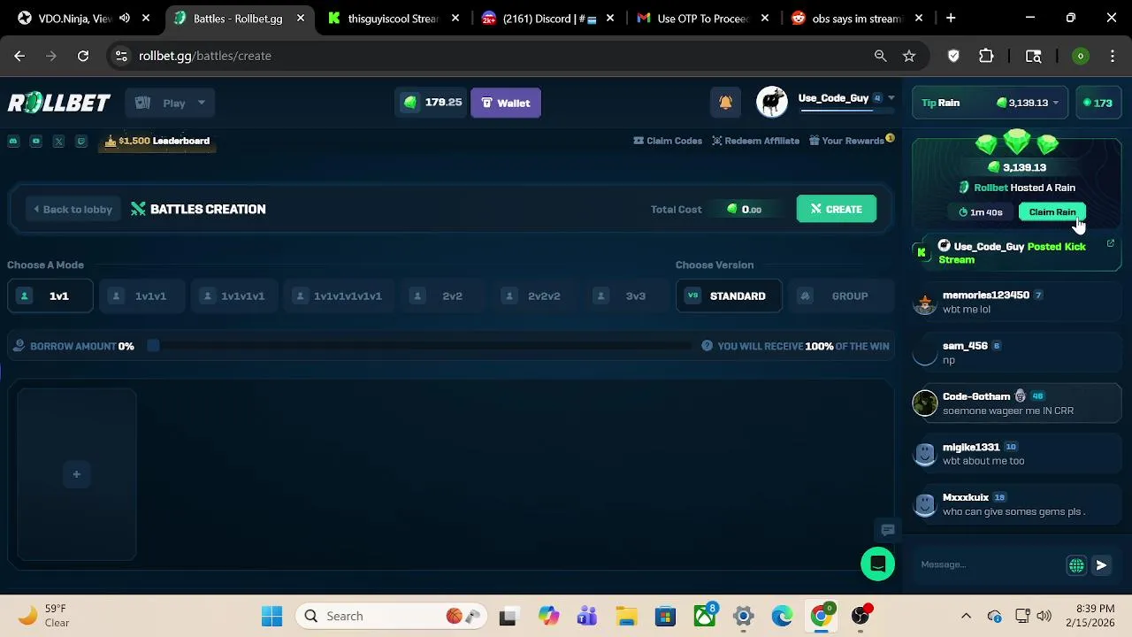Reload the rollbet.gg page
Screen dimensions: 1132x637
point(83,56)
